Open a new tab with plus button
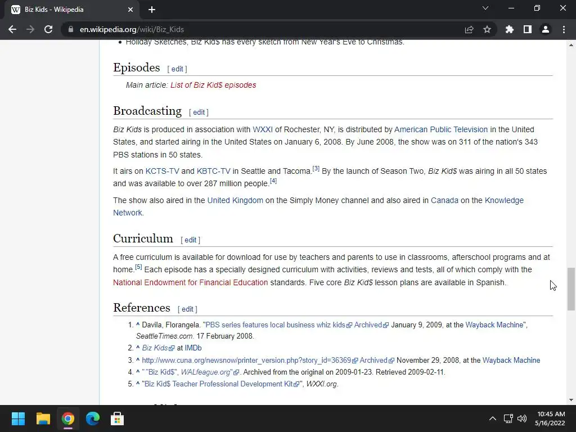Screen dimensions: 576x432 pyautogui.click(x=152, y=10)
